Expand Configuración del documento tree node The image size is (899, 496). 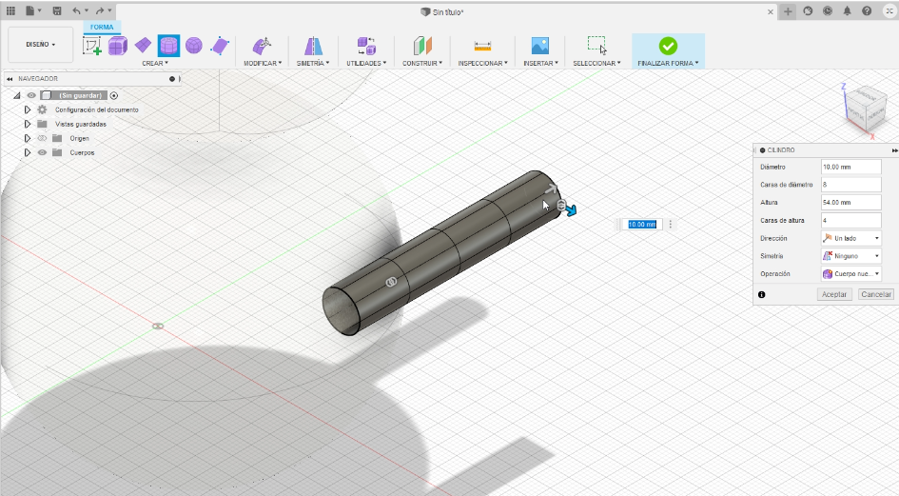tap(27, 109)
